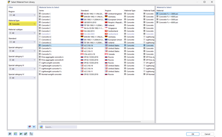The height and width of the screenshot is (137, 222).
Task: Click the US flag beside ACI 318-19 in the highlighted row
Action: point(82,45)
